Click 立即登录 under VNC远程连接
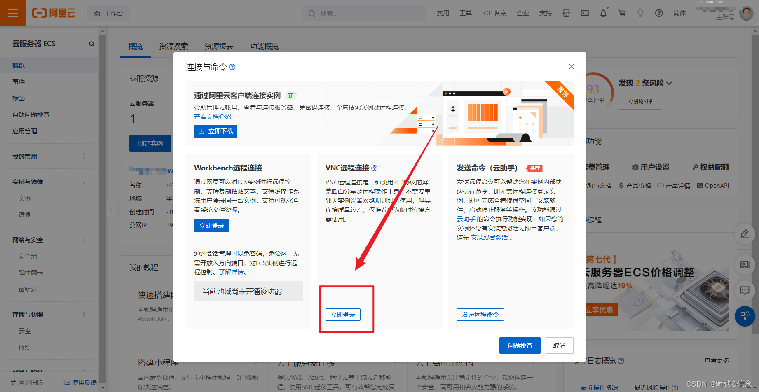Image resolution: width=759 pixels, height=392 pixels. point(343,315)
